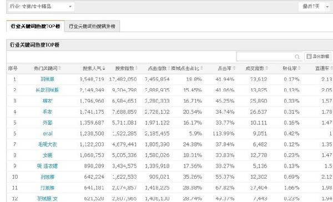Click the search magnifier icon
The height and width of the screenshot is (202, 333).
[297, 57]
